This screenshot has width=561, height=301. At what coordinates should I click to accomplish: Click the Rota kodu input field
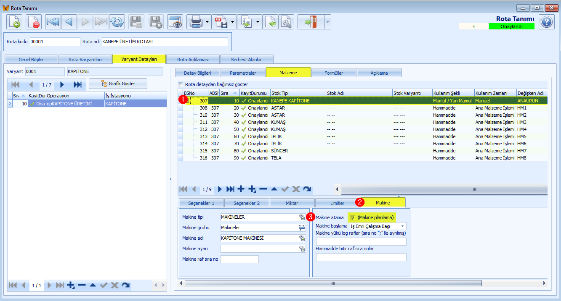click(55, 42)
